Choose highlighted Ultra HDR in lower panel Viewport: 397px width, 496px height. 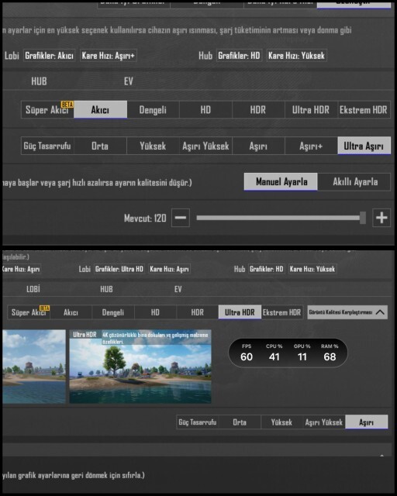click(x=240, y=312)
